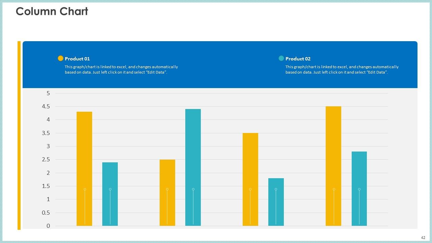The height and width of the screenshot is (243, 432).
Task: Click the axis label '4' on y-axis
Action: coord(48,119)
